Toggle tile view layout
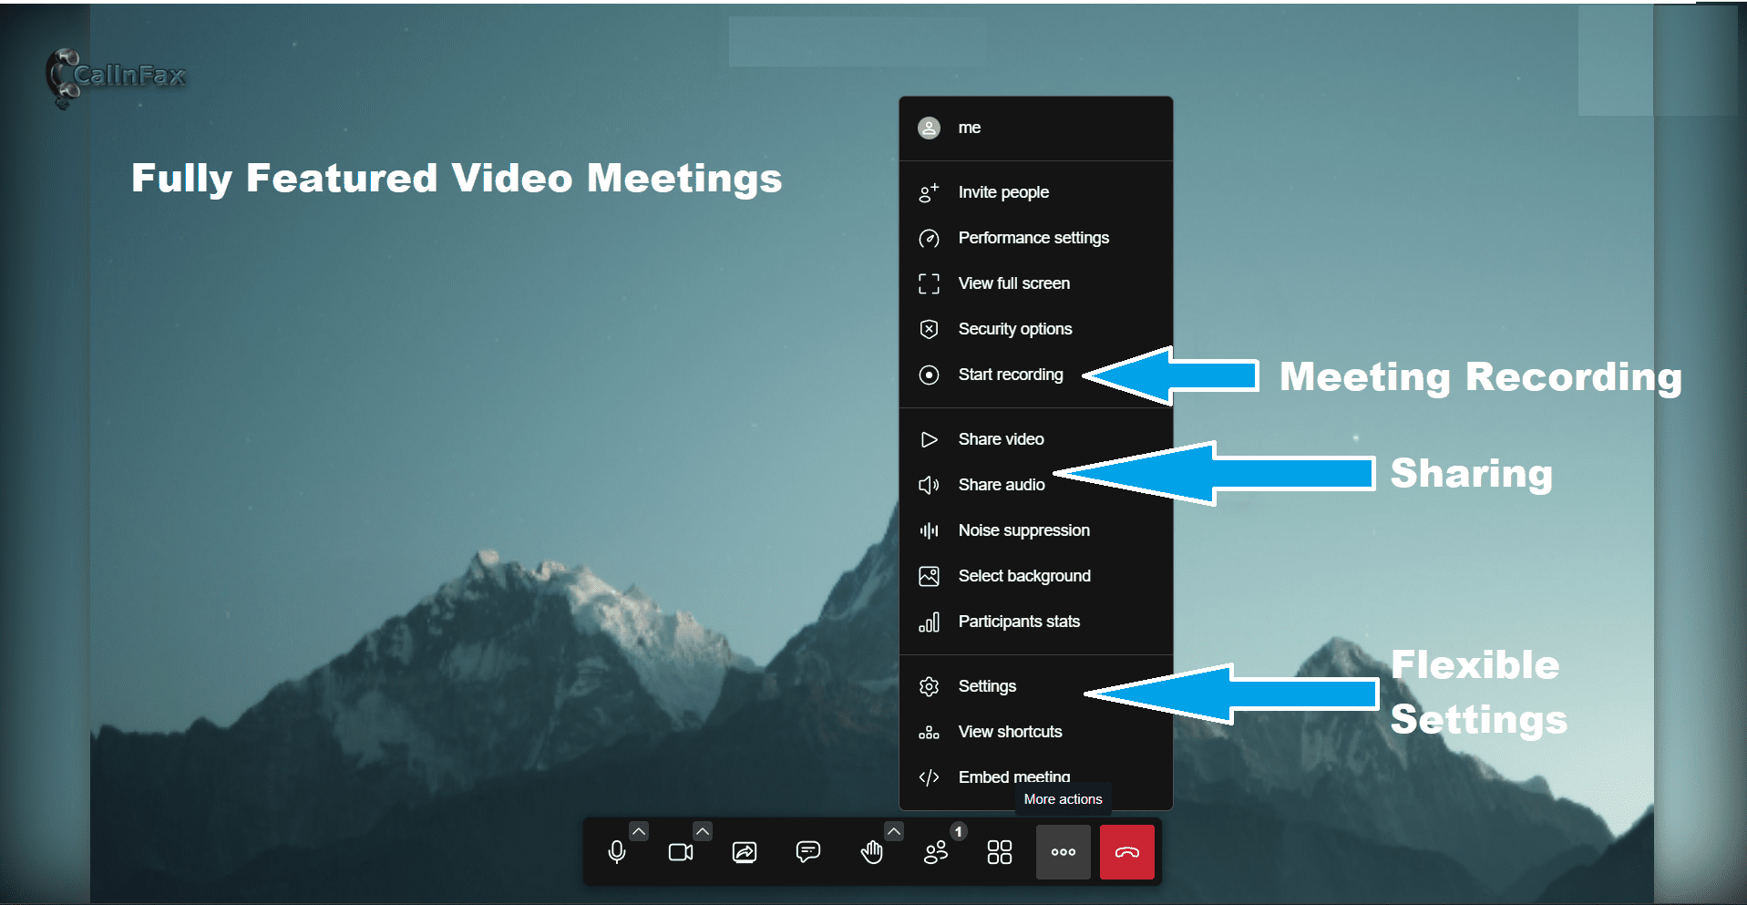Viewport: 1747px width, 905px height. [x=1000, y=852]
